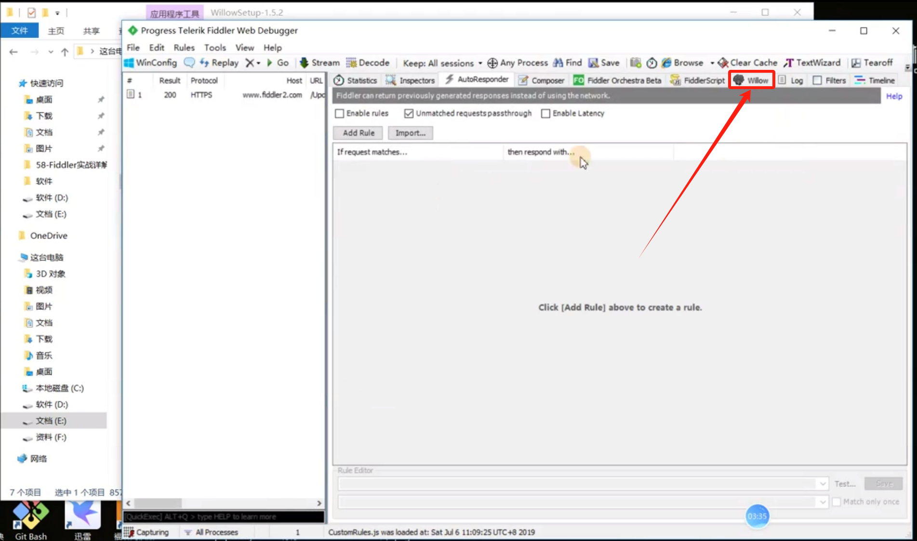Switch to the FiddlerScript tab
The image size is (917, 541).
click(x=697, y=80)
